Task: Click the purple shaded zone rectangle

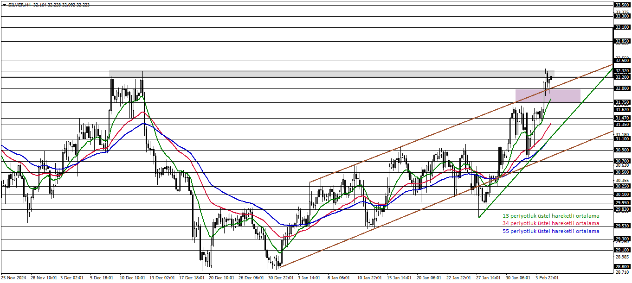Action: pyautogui.click(x=548, y=96)
